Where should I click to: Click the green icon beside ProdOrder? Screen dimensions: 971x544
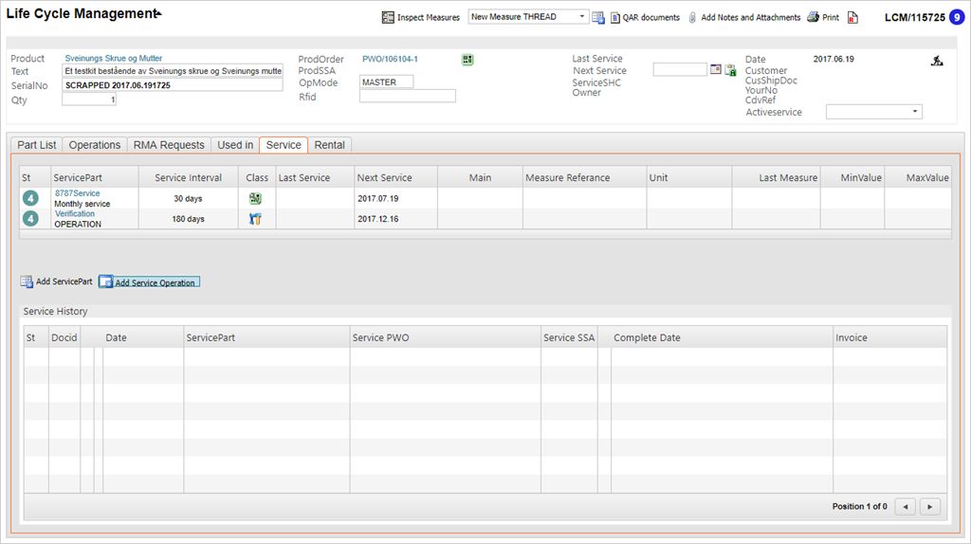[467, 60]
